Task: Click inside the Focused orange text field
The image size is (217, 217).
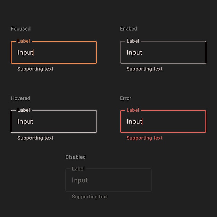Action: pyautogui.click(x=54, y=52)
